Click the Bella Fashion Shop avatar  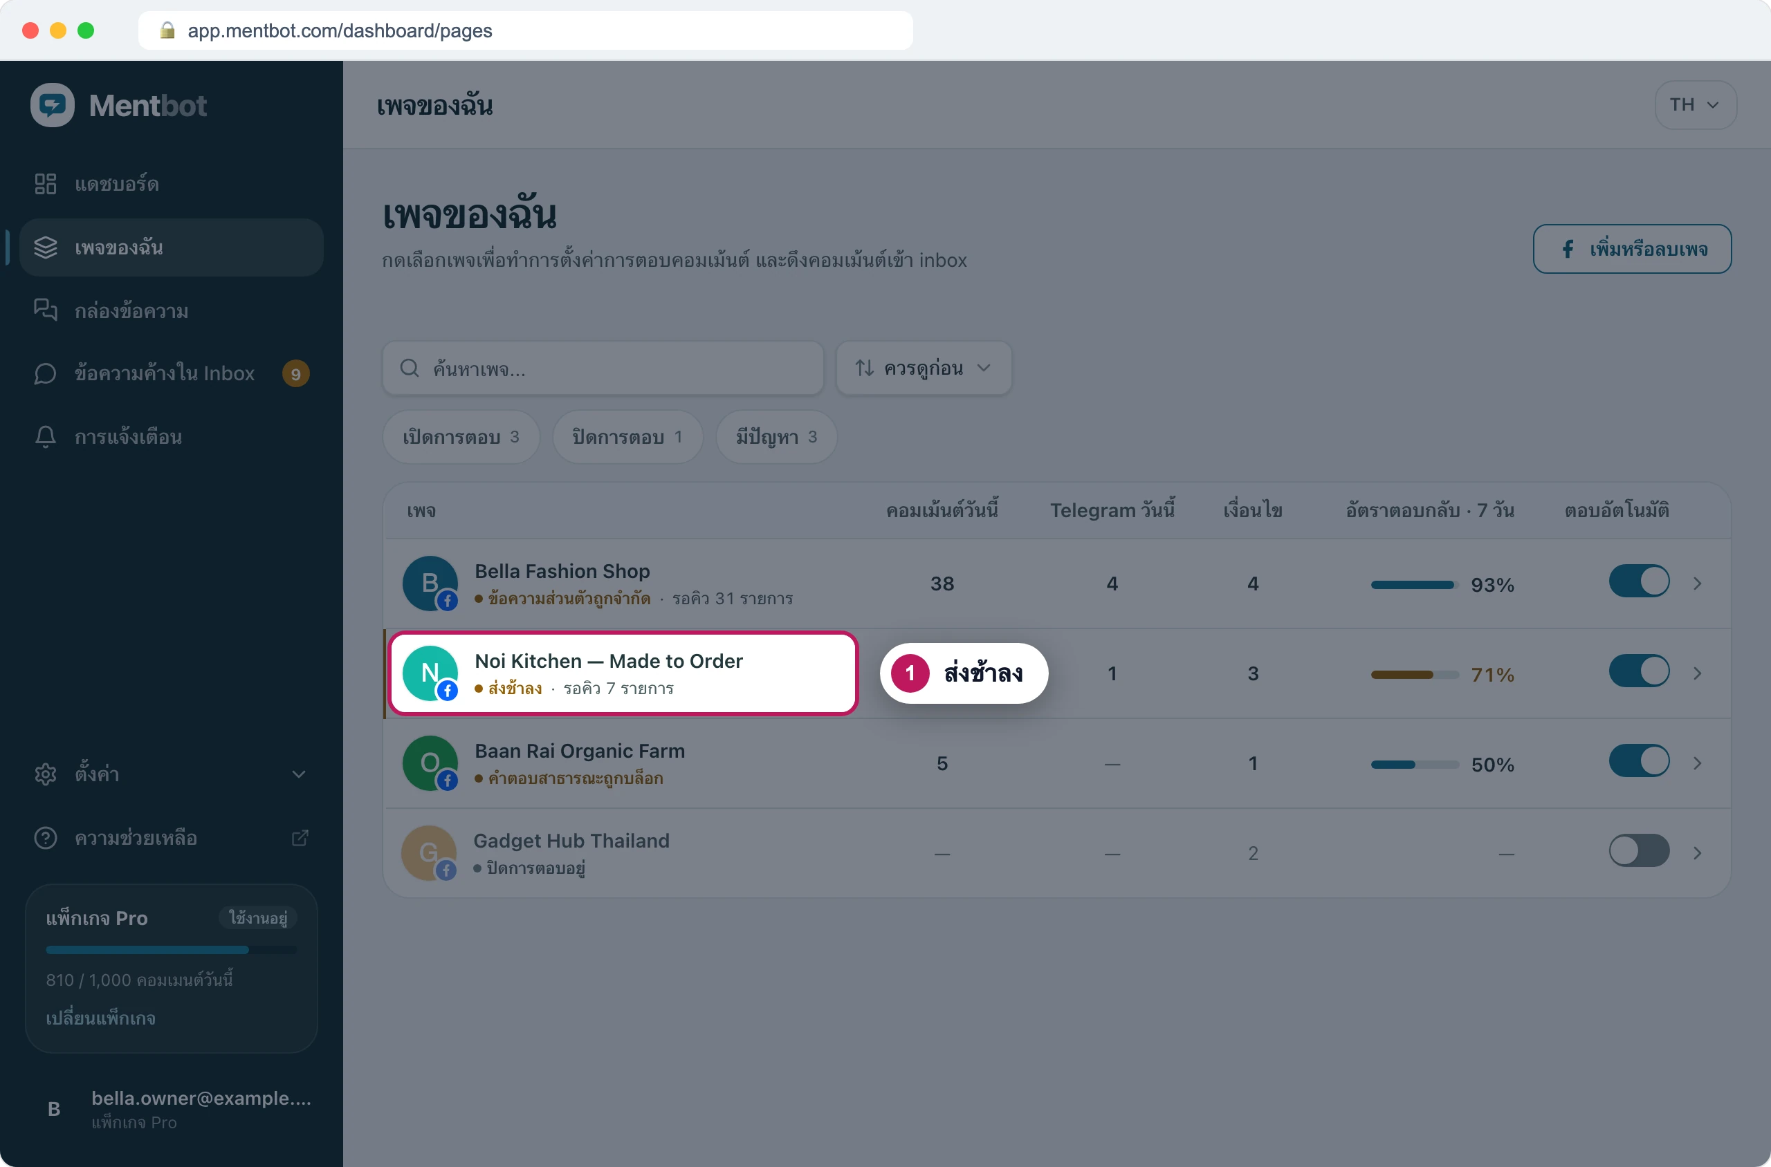pyautogui.click(x=430, y=583)
